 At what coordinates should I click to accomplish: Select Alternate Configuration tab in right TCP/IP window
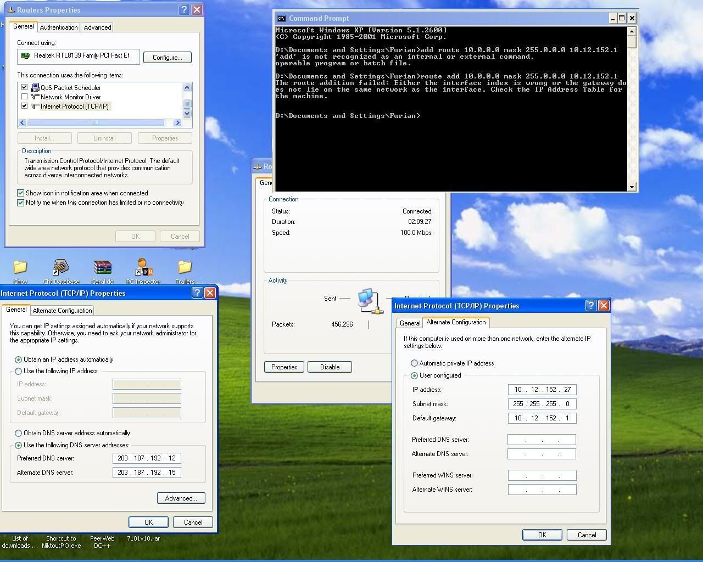456,322
